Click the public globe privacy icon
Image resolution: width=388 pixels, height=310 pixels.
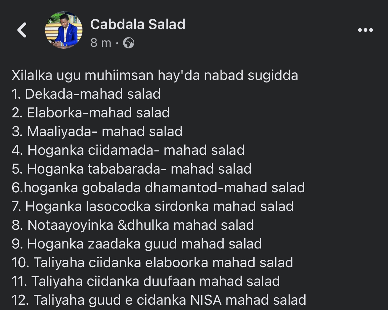pos(128,43)
